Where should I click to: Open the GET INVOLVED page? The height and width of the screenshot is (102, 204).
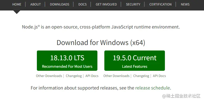pyautogui.click(x=106, y=4)
